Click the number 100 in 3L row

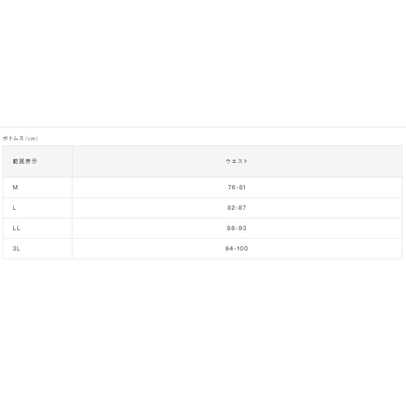pyautogui.click(x=242, y=248)
